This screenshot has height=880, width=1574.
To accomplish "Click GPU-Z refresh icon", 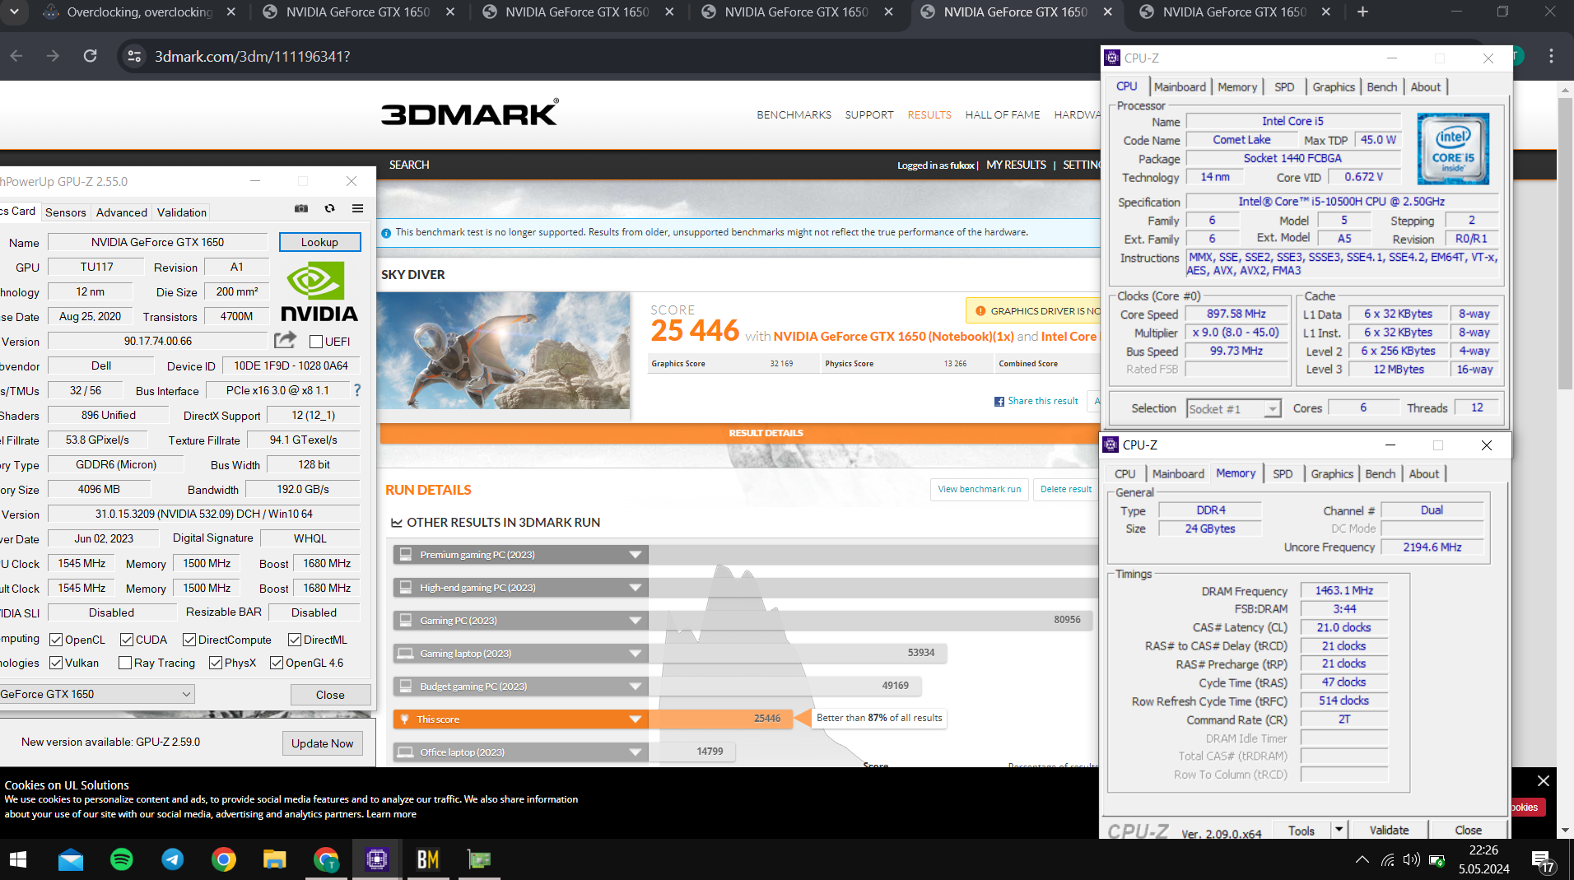I will point(329,209).
